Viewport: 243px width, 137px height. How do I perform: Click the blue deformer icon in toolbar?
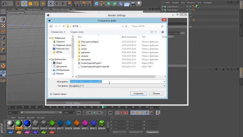[121, 3]
